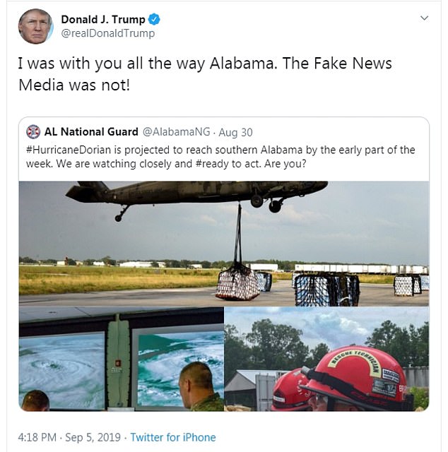Viewport: 448px width, 452px height.
Task: Click the AL National Guard avatar icon
Action: tap(33, 132)
